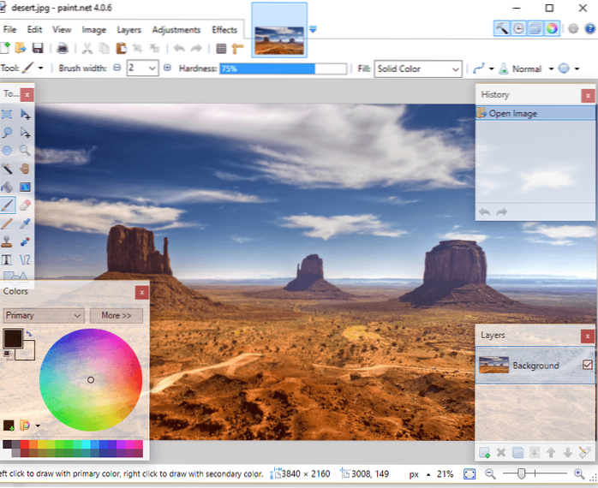Add a new layer in Layers panel
This screenshot has height=488, width=598.
pyautogui.click(x=485, y=452)
